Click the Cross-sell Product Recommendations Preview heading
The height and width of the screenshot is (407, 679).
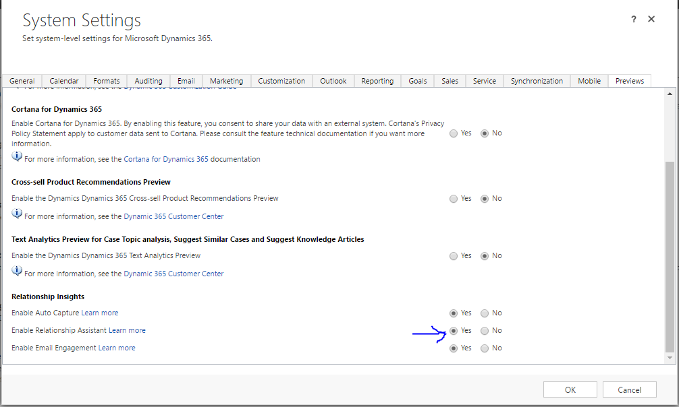click(x=91, y=182)
